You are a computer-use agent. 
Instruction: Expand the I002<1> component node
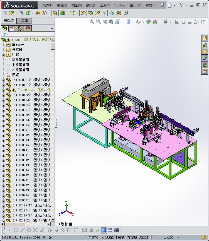tap(3, 81)
